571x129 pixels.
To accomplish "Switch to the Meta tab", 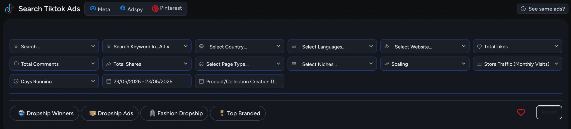I will pos(100,9).
